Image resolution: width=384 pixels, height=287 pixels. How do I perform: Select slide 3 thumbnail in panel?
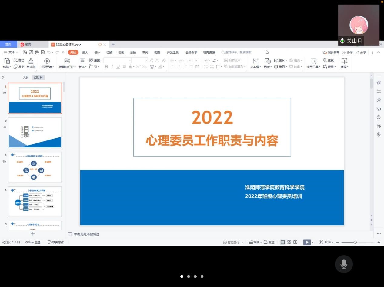pyautogui.click(x=35, y=167)
